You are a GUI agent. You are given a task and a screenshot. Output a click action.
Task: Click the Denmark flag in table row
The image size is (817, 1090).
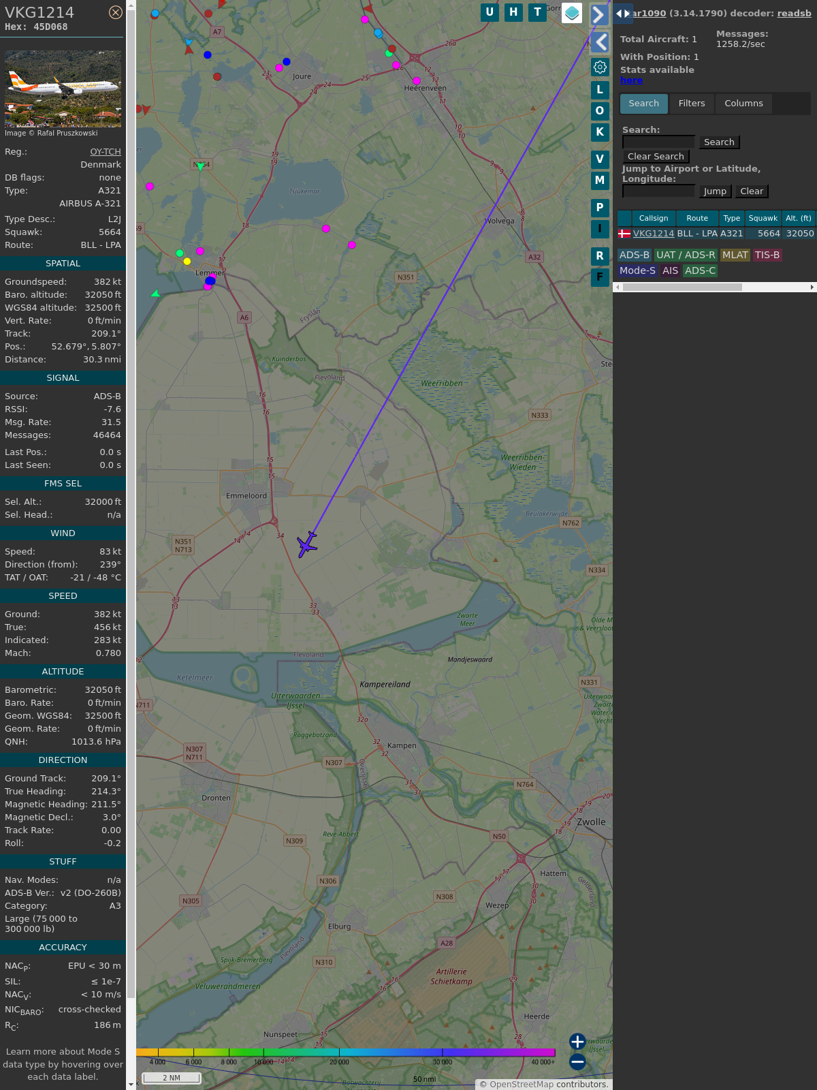tap(624, 234)
